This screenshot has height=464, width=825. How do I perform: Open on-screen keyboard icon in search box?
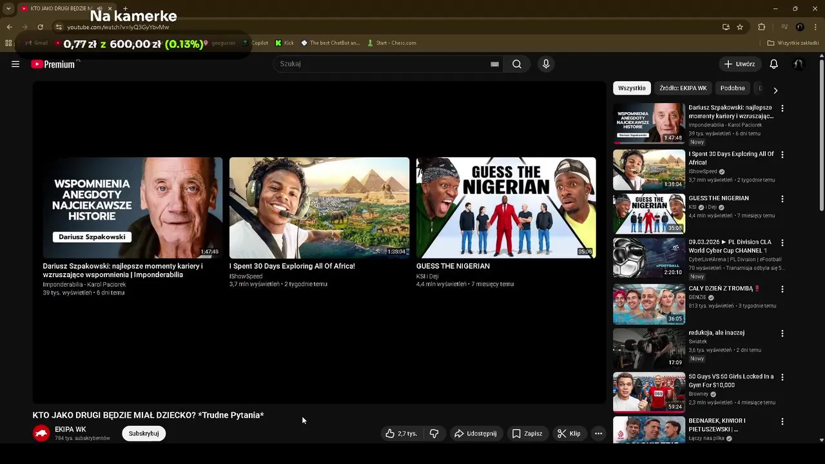point(494,64)
